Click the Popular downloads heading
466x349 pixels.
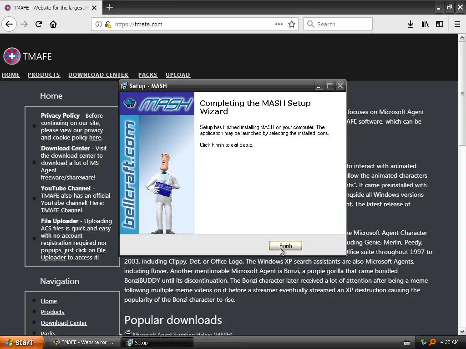coord(173,320)
